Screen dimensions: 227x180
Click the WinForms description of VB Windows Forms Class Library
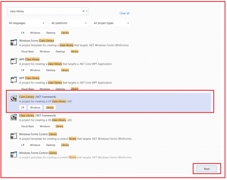pyautogui.click(x=74, y=45)
